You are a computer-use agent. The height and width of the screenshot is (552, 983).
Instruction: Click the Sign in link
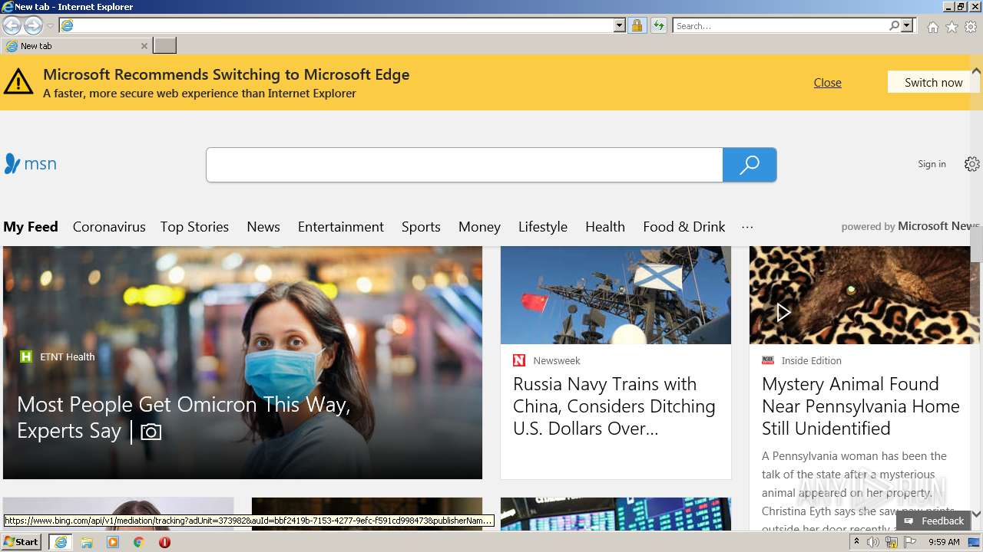(932, 164)
